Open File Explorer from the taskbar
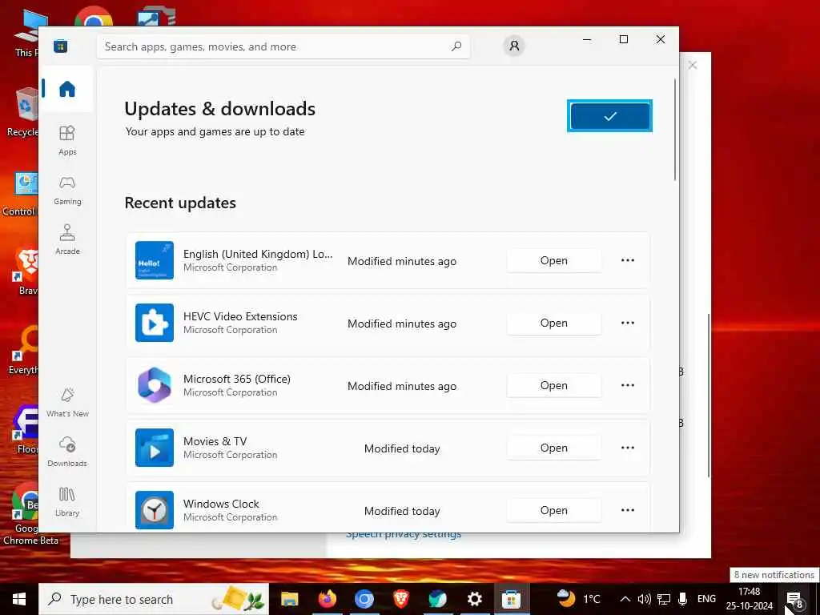820x615 pixels. [x=289, y=599]
